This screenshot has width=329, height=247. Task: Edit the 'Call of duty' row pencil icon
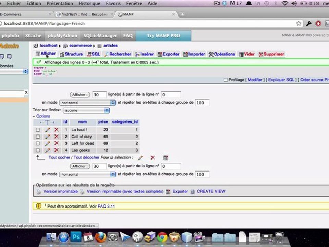(x=47, y=137)
